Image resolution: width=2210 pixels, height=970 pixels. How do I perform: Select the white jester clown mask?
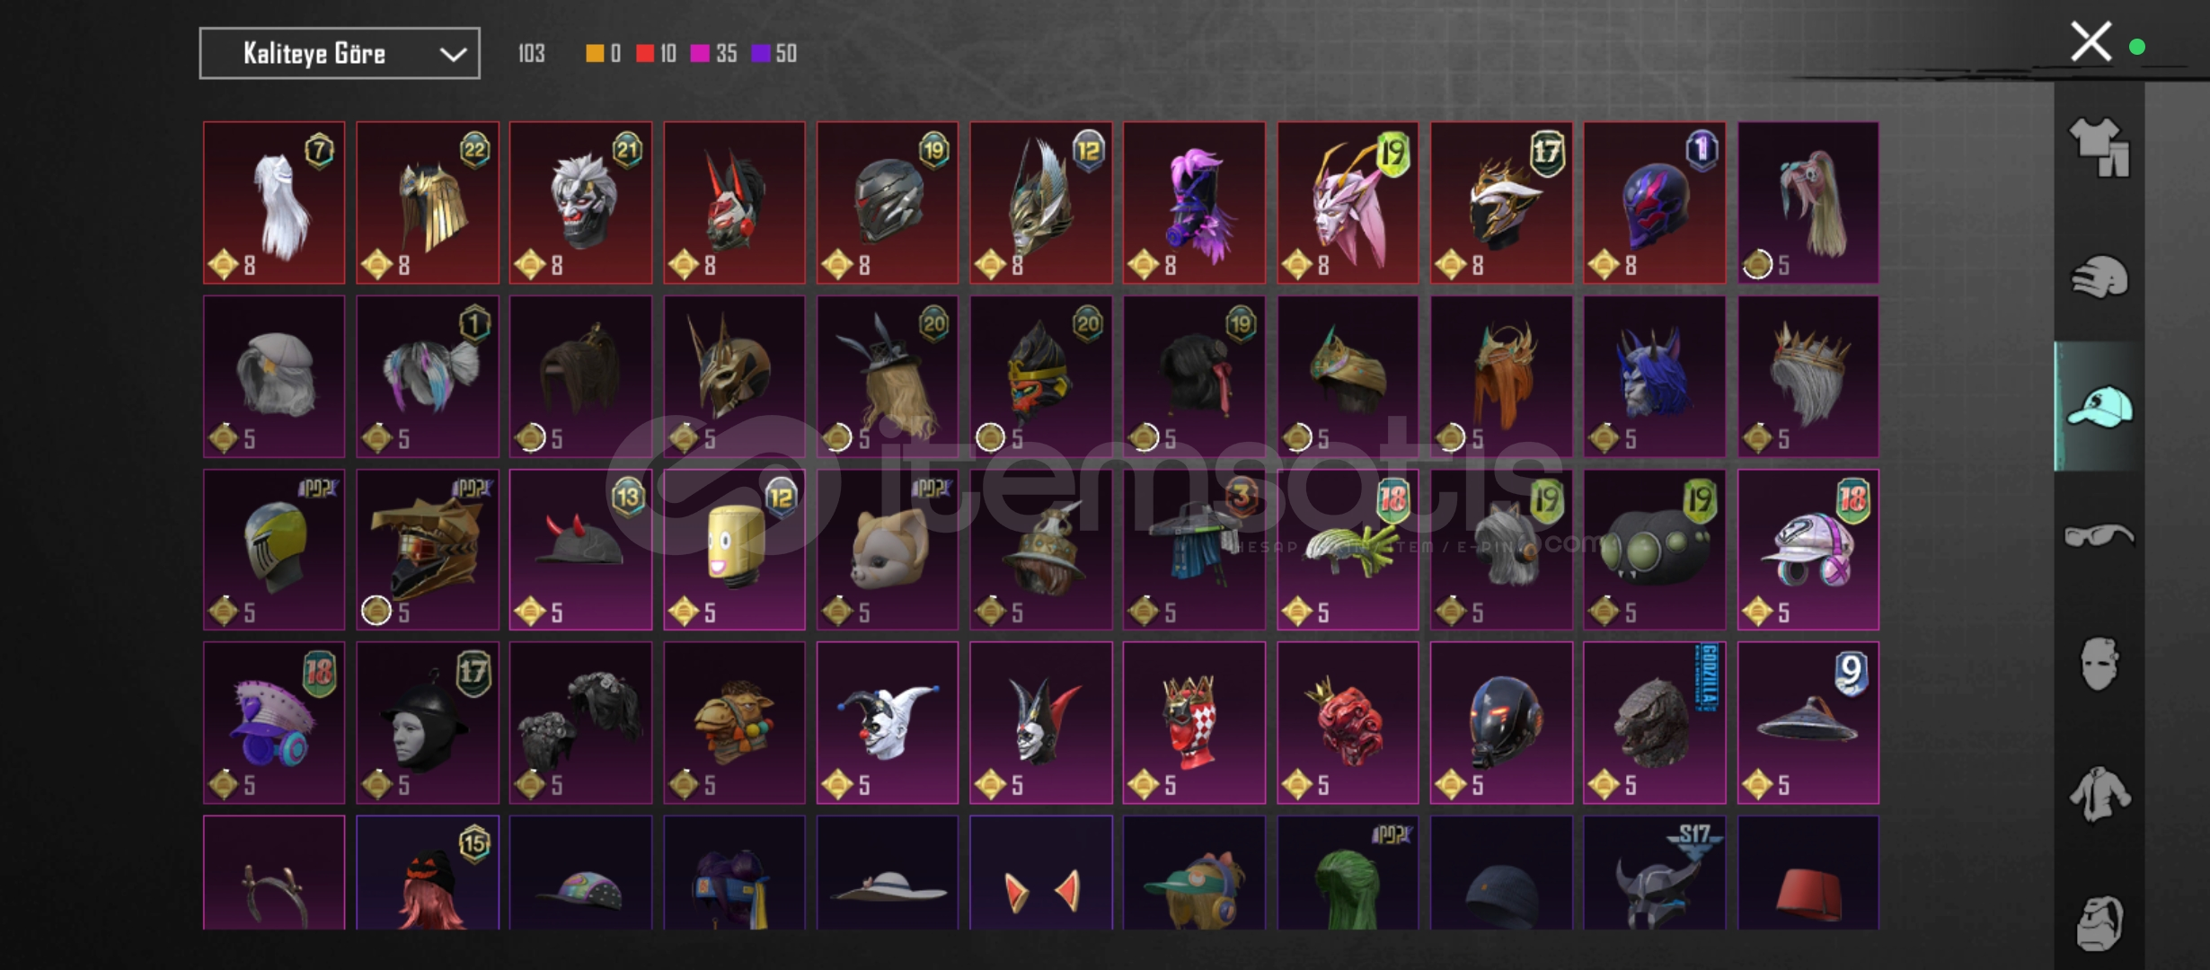(x=888, y=722)
